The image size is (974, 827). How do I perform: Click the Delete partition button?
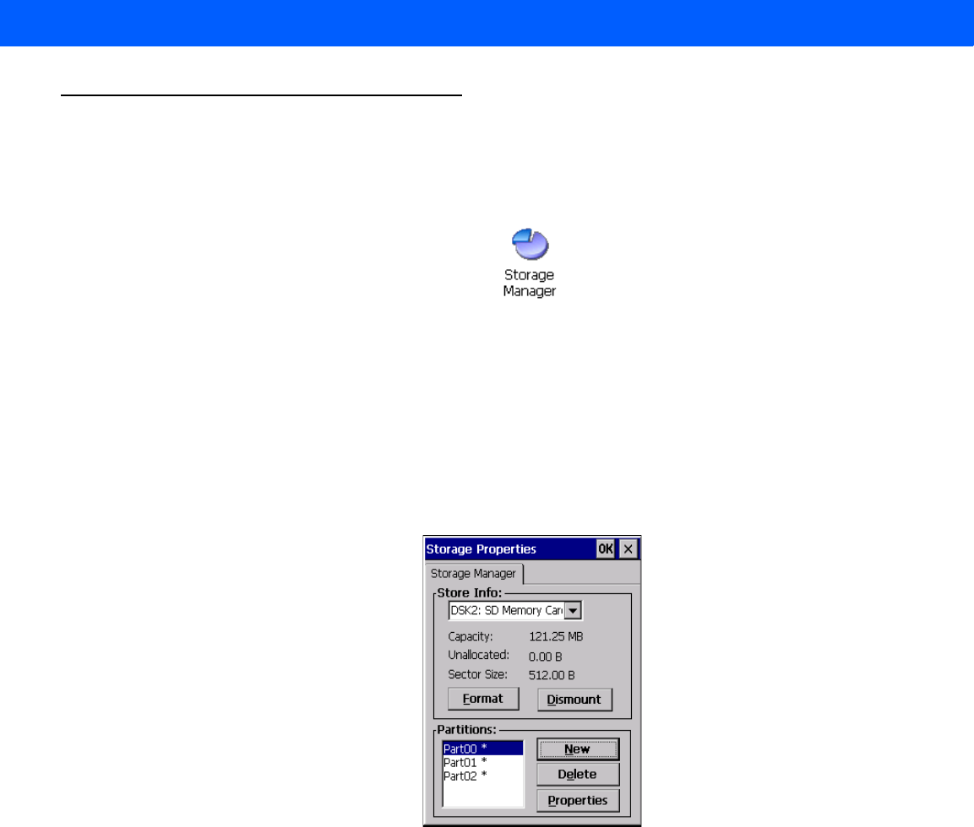click(x=578, y=775)
